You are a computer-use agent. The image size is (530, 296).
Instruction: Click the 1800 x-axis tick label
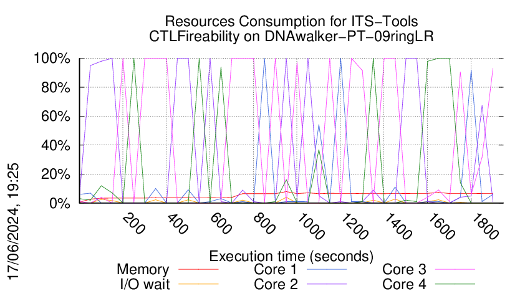pyautogui.click(x=484, y=226)
